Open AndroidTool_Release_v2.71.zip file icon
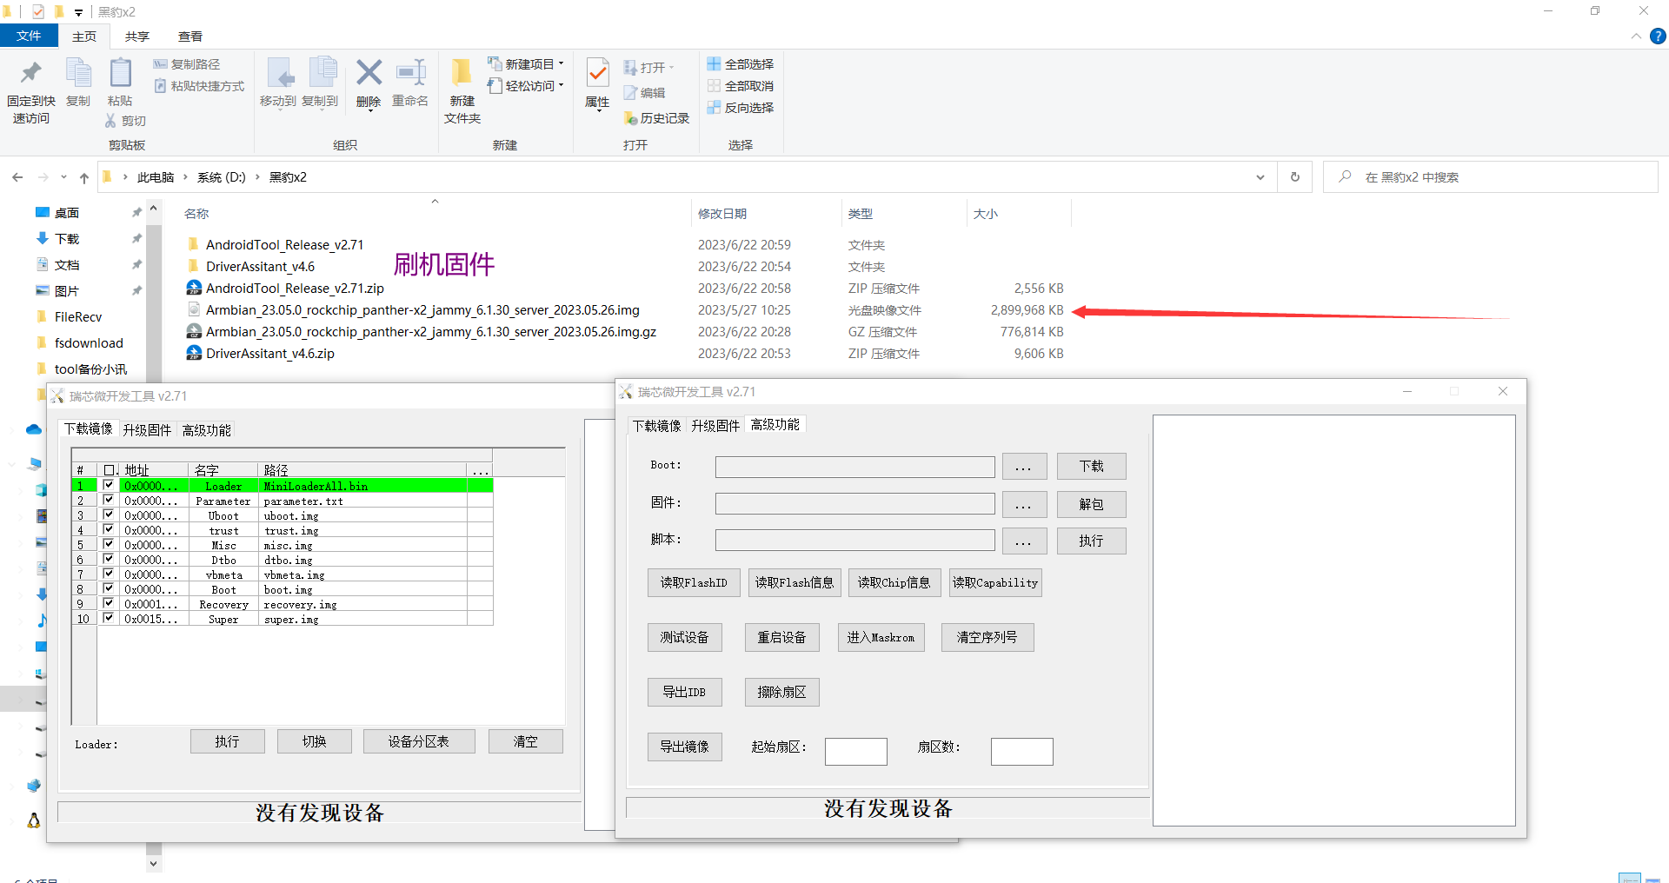This screenshot has width=1669, height=883. click(x=195, y=288)
